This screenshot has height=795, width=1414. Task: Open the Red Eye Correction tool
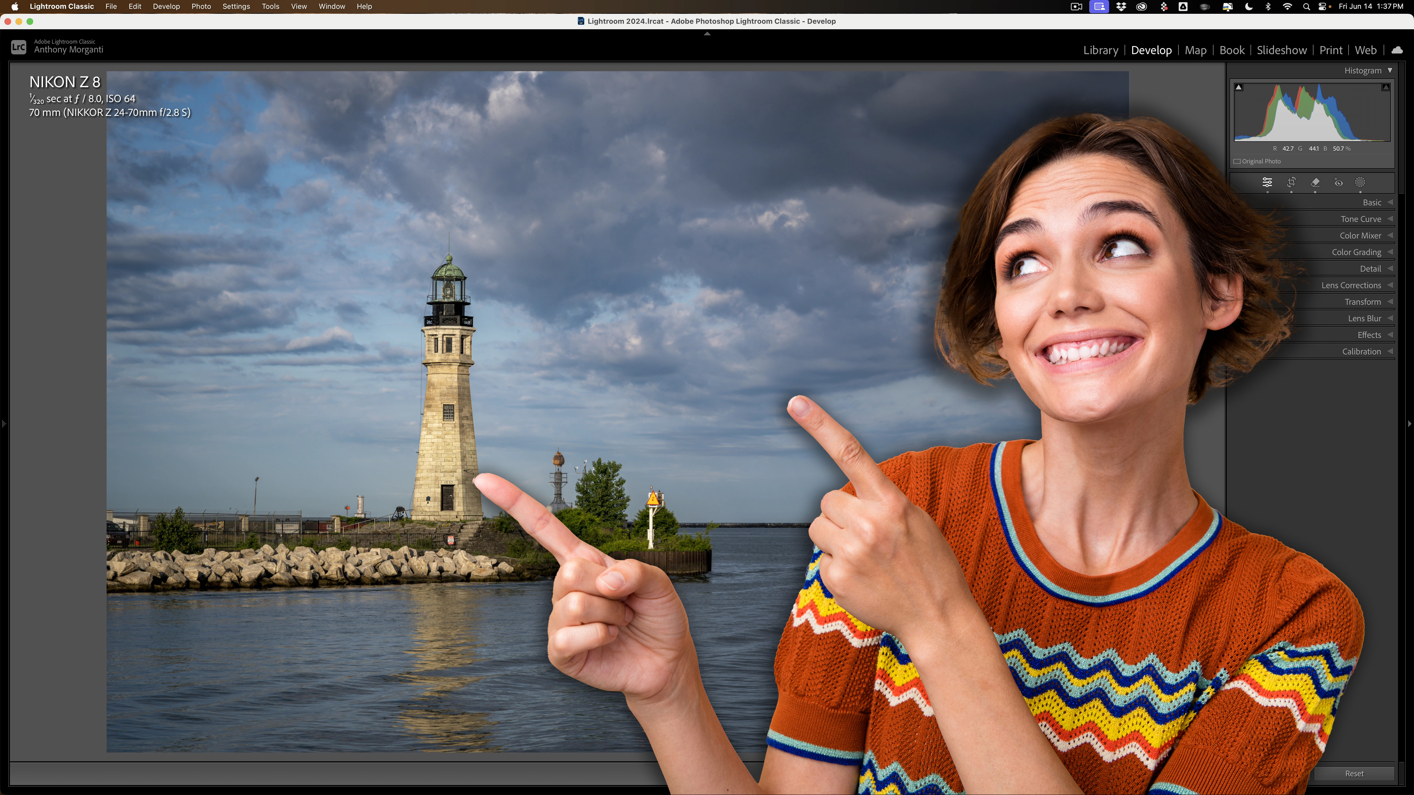coord(1339,183)
